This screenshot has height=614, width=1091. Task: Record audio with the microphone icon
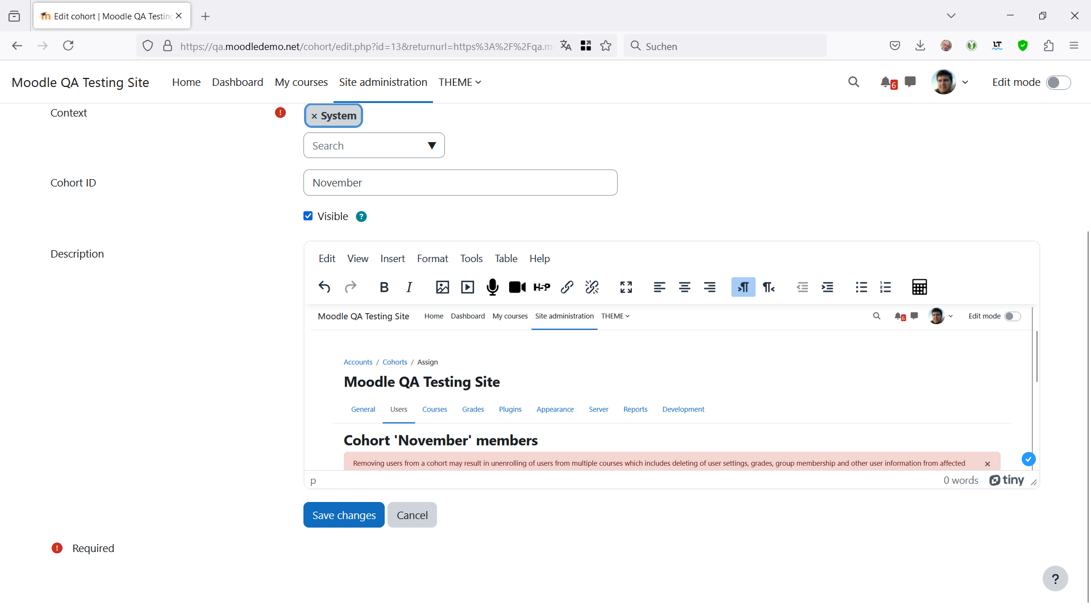(x=493, y=287)
